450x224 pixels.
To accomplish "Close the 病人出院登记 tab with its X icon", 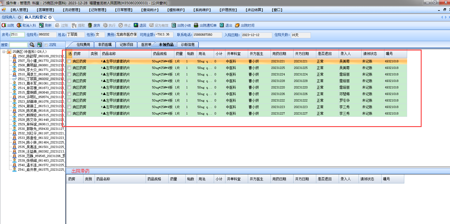I will coord(50,17).
